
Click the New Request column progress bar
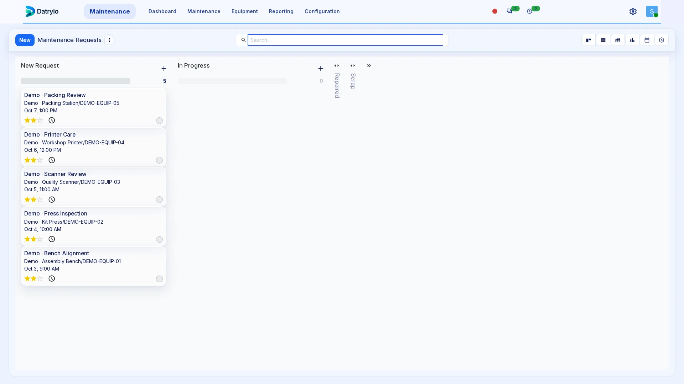pyautogui.click(x=76, y=81)
